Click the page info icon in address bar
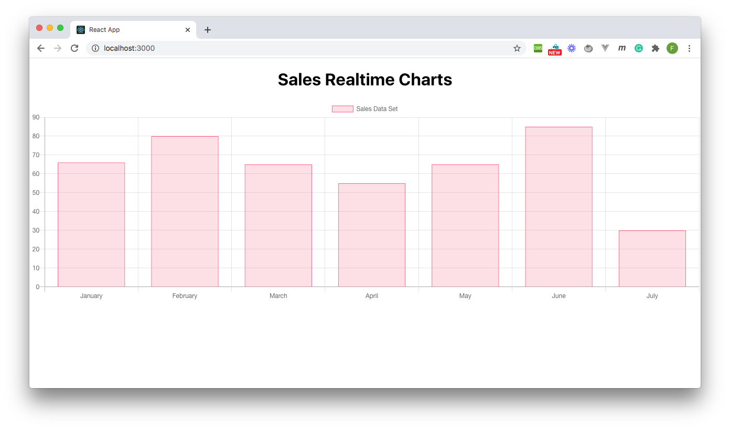This screenshot has height=430, width=730. click(x=95, y=48)
